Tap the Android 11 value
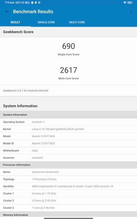The width and height of the screenshot is (137, 220). click(x=38, y=122)
